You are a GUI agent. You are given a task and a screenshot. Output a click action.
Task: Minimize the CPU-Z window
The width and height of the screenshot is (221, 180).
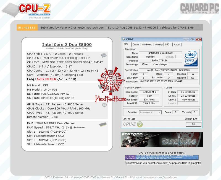[186, 39]
